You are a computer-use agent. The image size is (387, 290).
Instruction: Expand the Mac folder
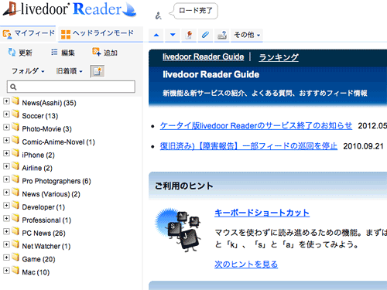[6, 271]
